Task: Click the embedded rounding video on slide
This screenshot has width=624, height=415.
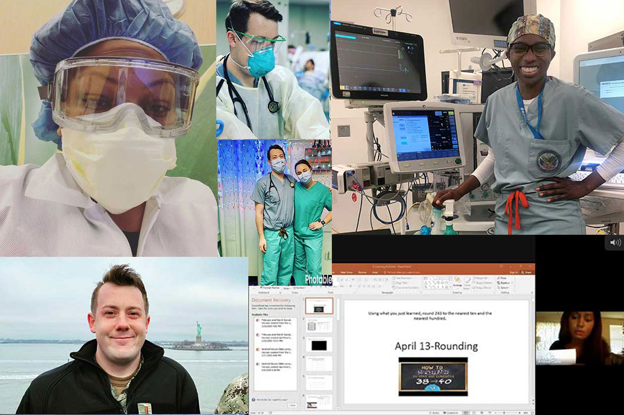Action: pyautogui.click(x=433, y=377)
